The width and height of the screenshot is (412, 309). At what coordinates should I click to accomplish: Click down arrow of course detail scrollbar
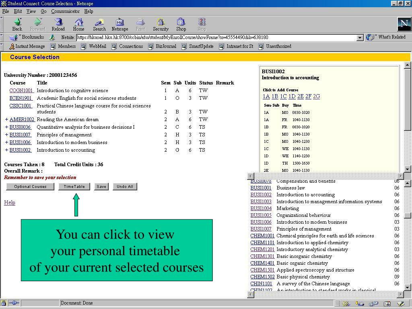click(x=408, y=169)
